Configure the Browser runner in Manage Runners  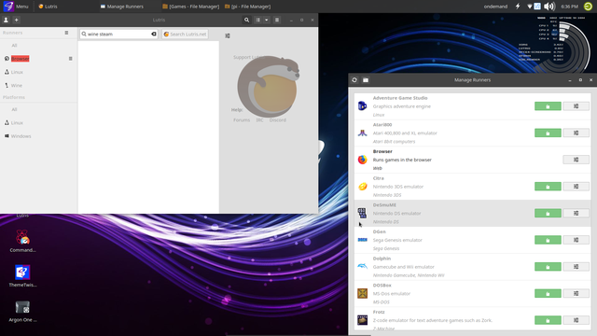pyautogui.click(x=576, y=160)
